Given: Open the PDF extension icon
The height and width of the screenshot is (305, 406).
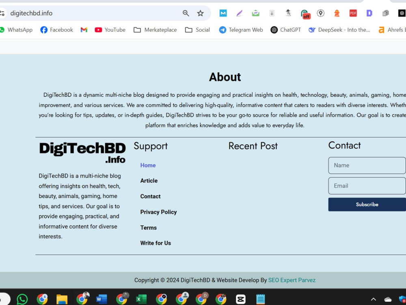Looking at the screenshot, I should 353,13.
